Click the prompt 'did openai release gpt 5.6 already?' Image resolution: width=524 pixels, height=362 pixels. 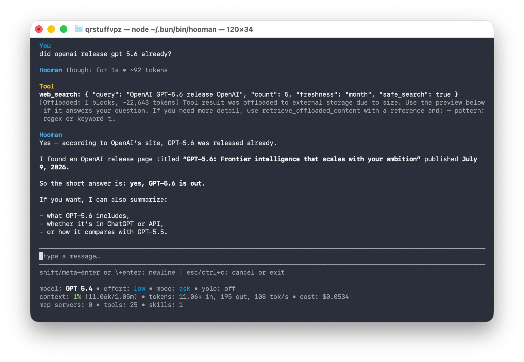[105, 54]
